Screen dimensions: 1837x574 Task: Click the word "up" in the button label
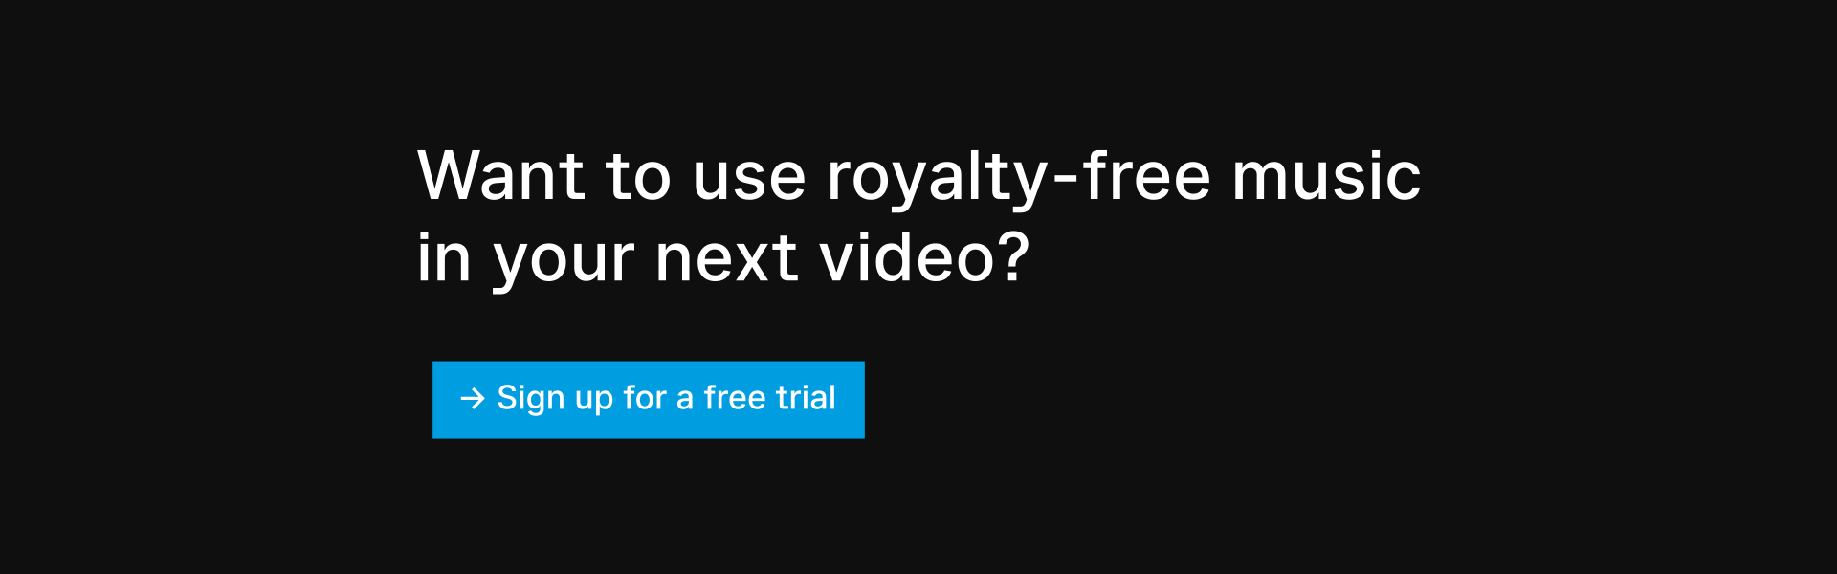coord(594,402)
